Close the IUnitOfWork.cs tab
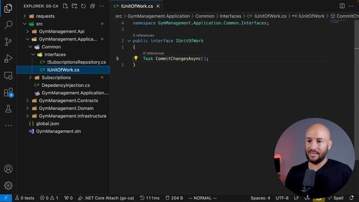This screenshot has height=202, width=359. [158, 6]
